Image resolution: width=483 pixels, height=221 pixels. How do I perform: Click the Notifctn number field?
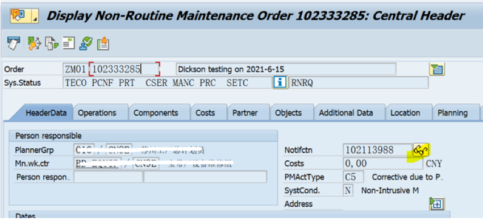377,150
